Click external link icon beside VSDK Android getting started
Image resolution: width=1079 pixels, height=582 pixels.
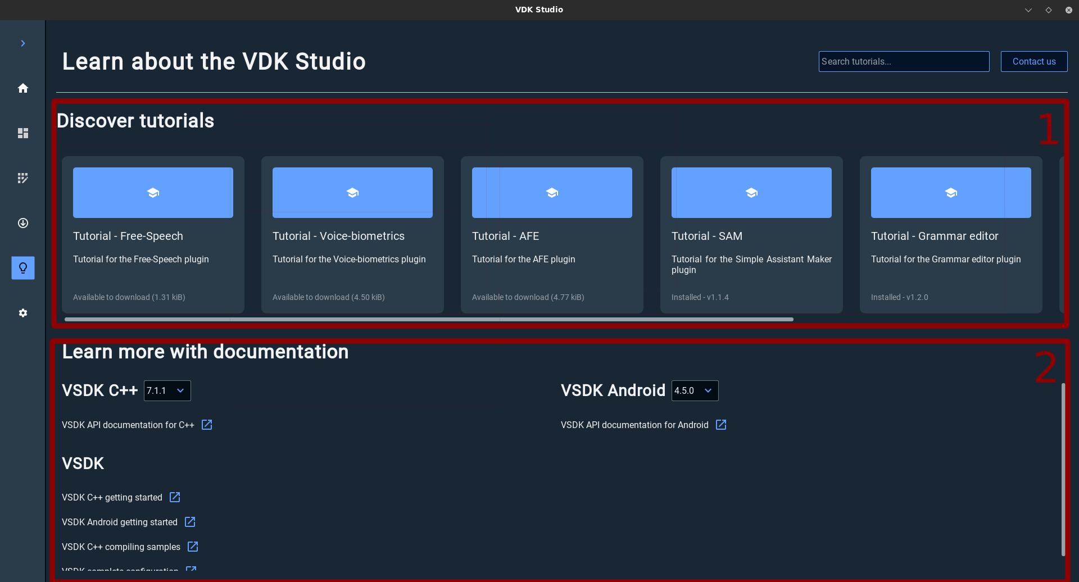point(190,522)
